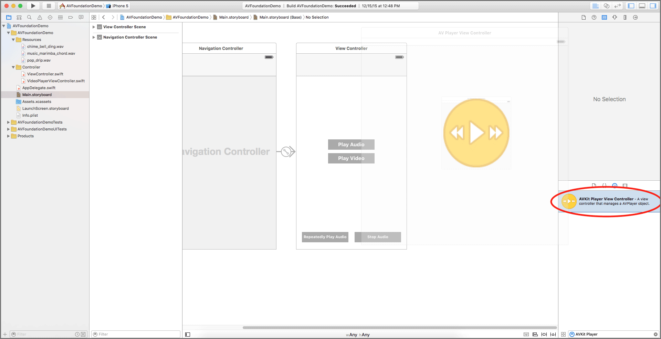Expand View Controller Scene
This screenshot has height=339, width=661.
point(94,27)
